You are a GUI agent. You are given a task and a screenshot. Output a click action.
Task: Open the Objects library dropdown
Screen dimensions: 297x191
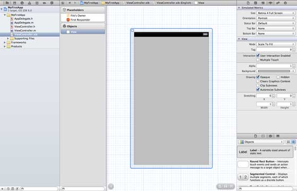[x=261, y=142]
